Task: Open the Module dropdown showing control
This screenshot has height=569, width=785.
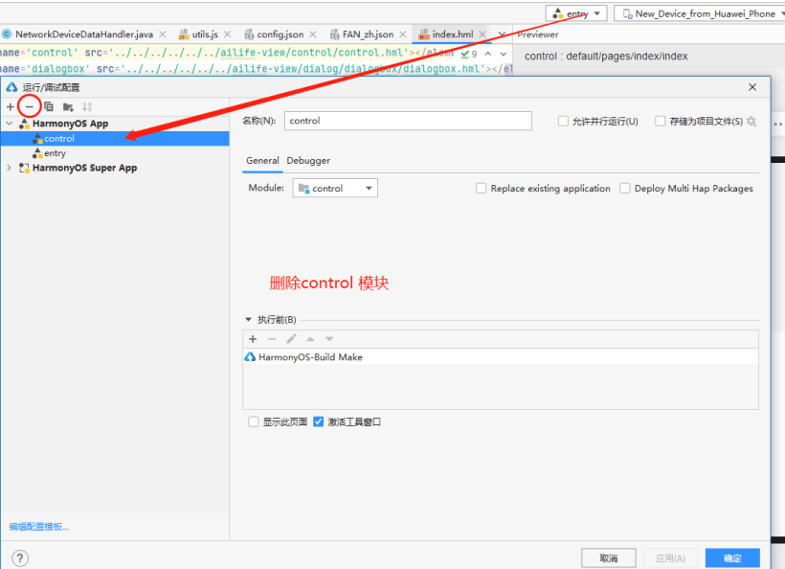Action: point(335,189)
